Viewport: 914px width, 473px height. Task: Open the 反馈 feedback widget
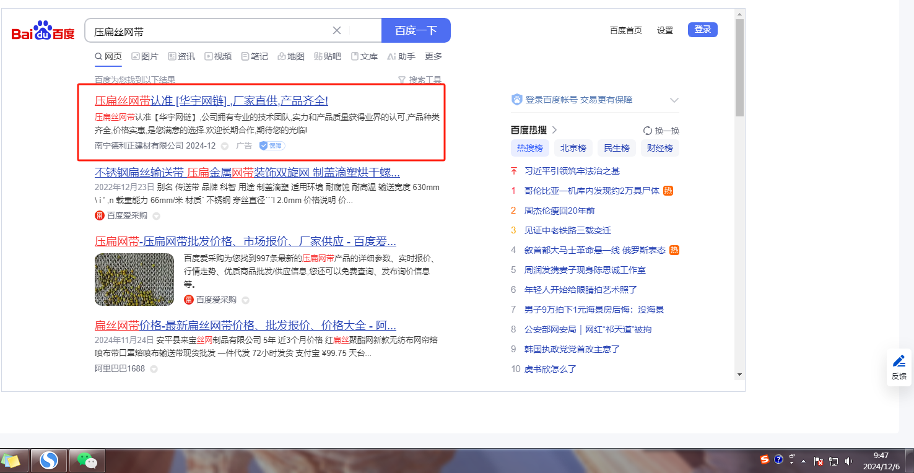899,367
